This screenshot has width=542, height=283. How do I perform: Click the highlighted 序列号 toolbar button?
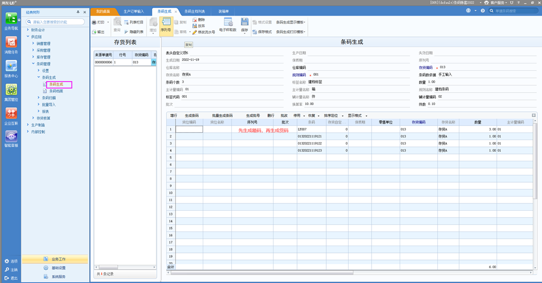(x=166, y=26)
